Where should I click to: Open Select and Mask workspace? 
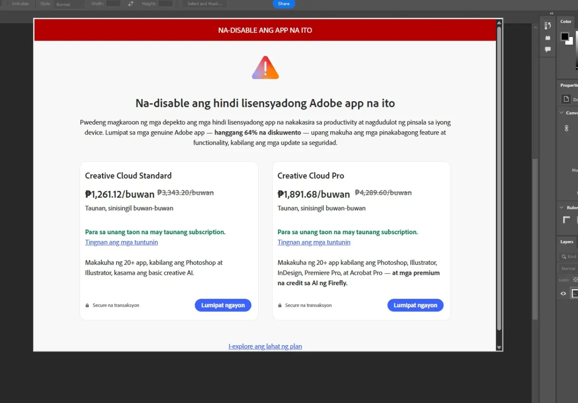coord(205,4)
